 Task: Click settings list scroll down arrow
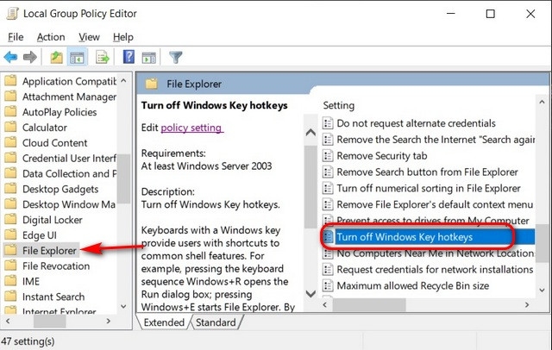[542, 291]
